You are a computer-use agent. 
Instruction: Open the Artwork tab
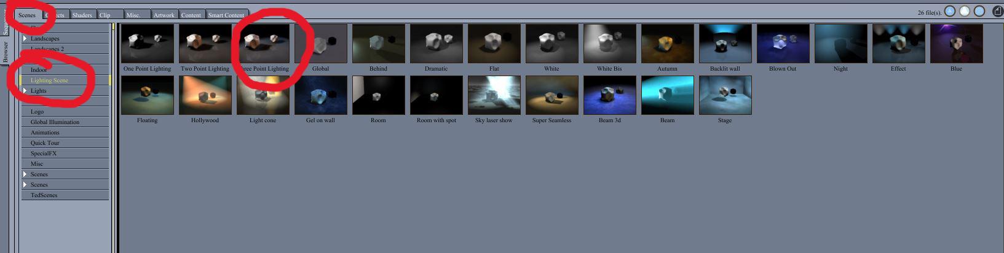tap(164, 15)
